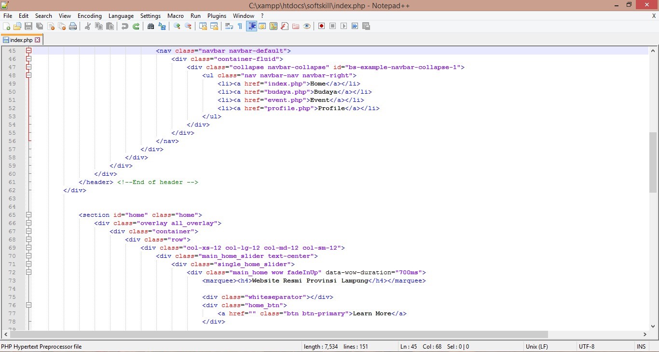This screenshot has width=659, height=352.
Task: Click the UTF-8 encoding status indicator
Action: (587, 346)
